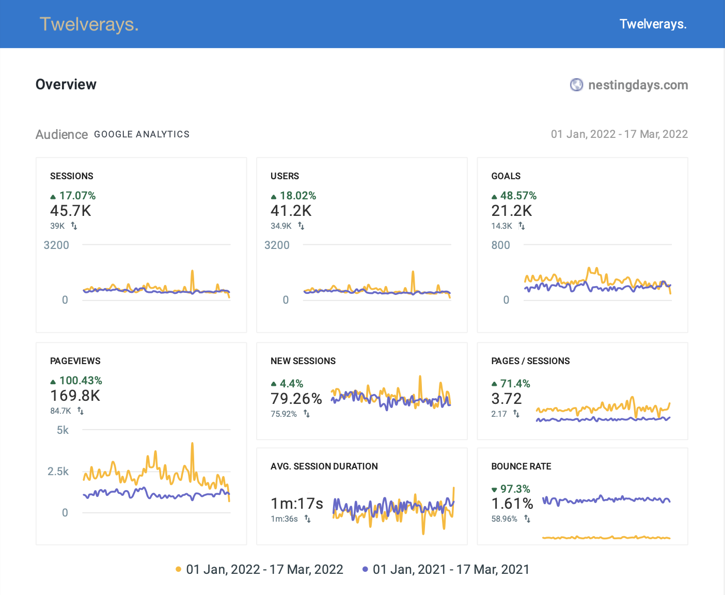
Task: Click the white Twelverays text at top right
Action: (x=653, y=24)
